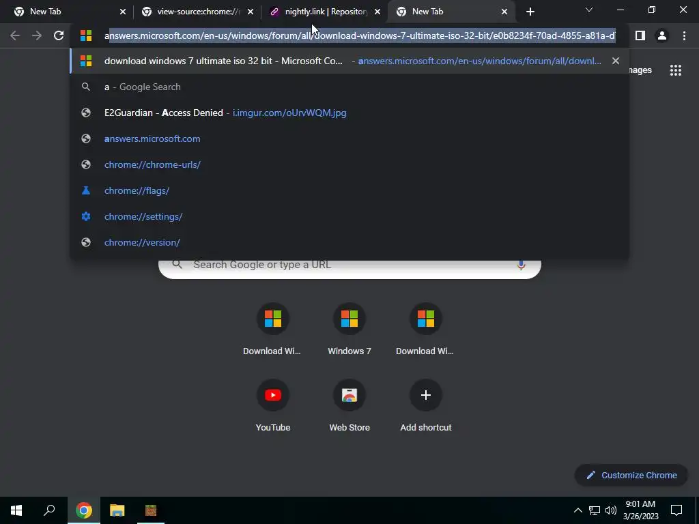This screenshot has width=699, height=524.
Task: Open the chrome://chrome-urls/ suggestion
Action: (x=349, y=164)
